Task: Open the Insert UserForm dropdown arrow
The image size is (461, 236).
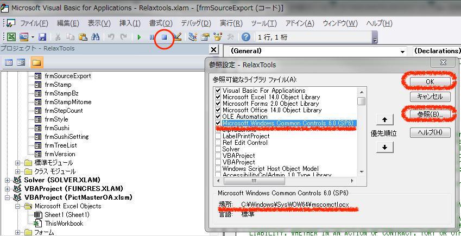Action: coord(33,37)
